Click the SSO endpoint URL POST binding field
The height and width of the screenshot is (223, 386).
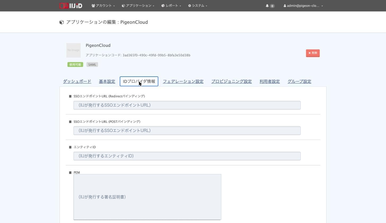point(187,130)
